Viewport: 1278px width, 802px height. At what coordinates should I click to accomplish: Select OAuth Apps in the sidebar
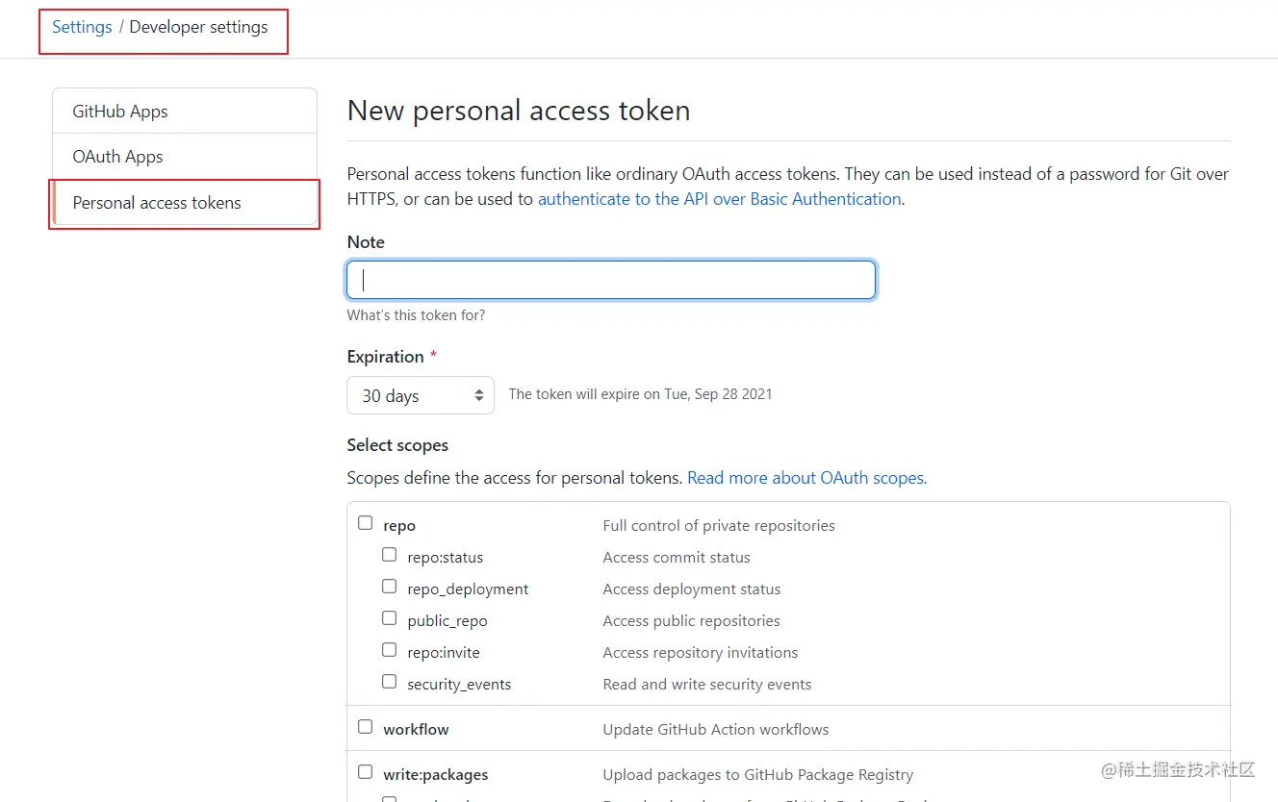tap(118, 157)
